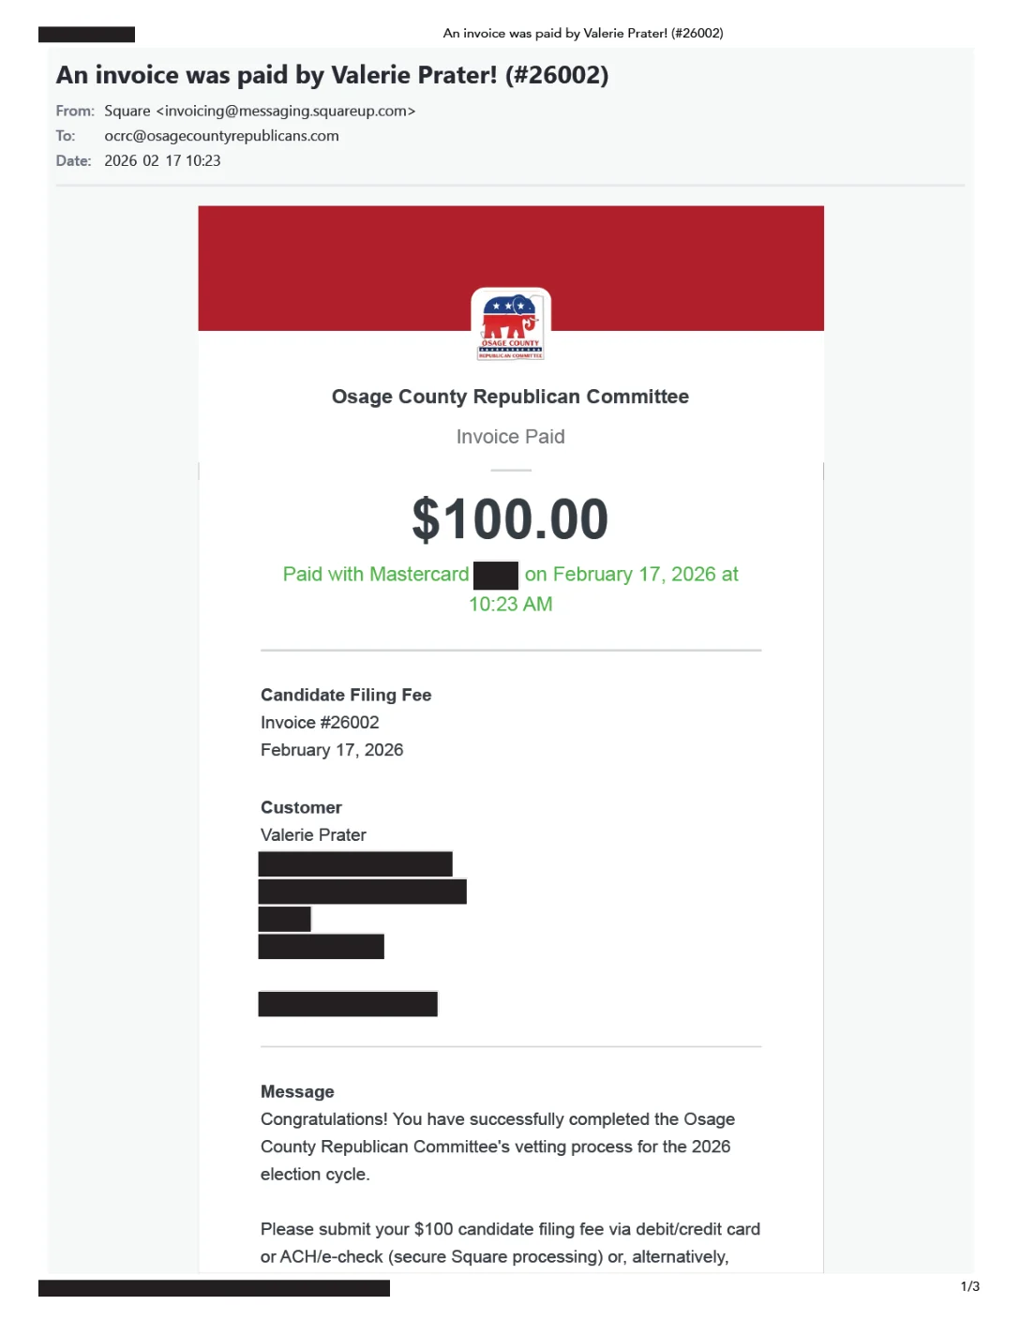This screenshot has width=1020, height=1320.
Task: Click the Osage County Republican Committee title
Action: [x=510, y=397]
